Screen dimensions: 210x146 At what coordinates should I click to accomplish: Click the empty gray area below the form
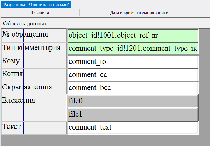click(105, 140)
